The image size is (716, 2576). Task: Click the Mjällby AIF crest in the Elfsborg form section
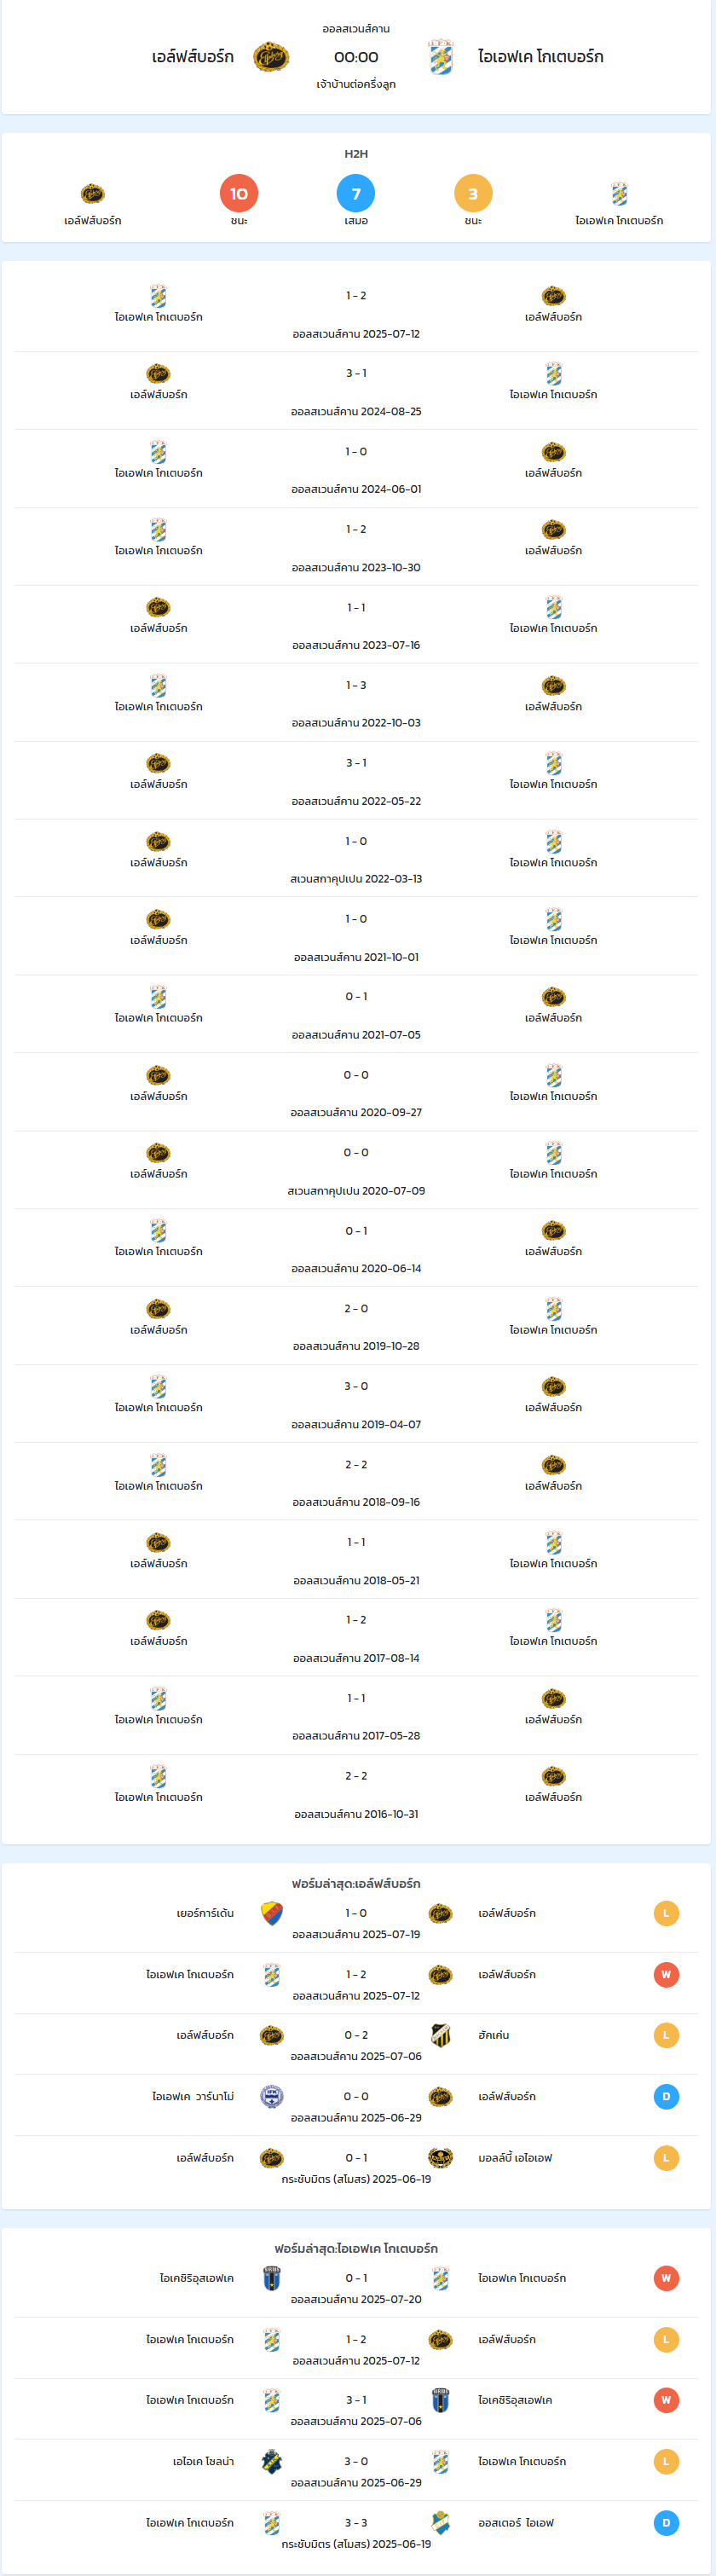click(441, 2158)
